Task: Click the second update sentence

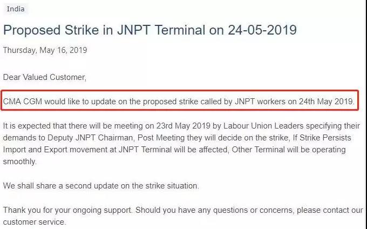Action: (101, 186)
